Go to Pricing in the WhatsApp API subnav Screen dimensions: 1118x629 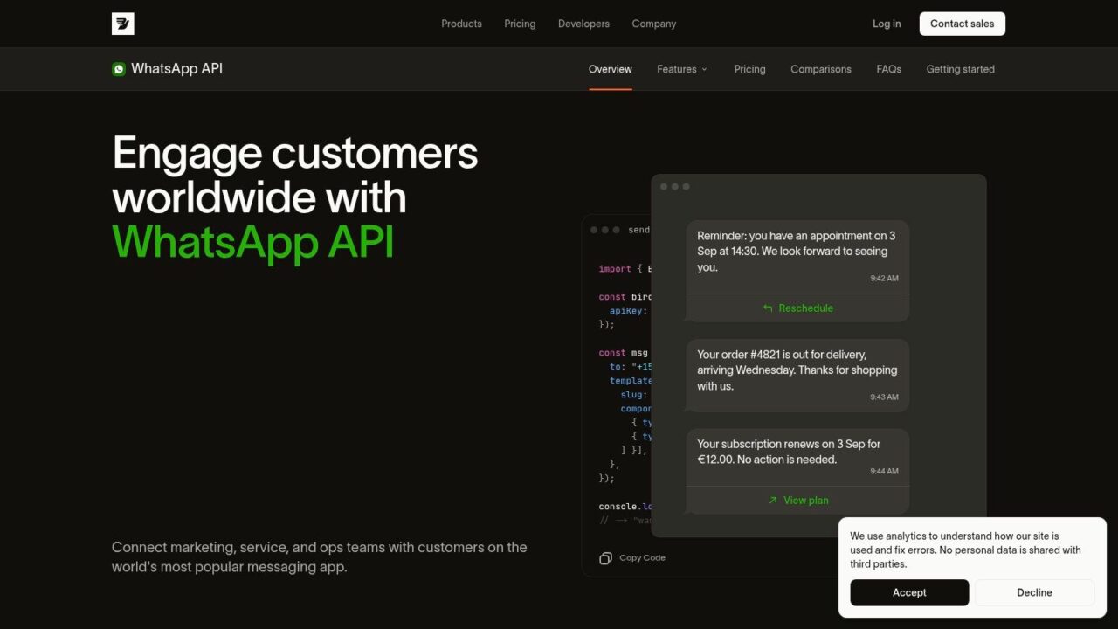[749, 69]
